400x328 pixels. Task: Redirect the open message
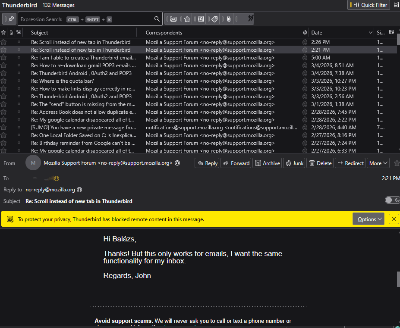(350, 163)
